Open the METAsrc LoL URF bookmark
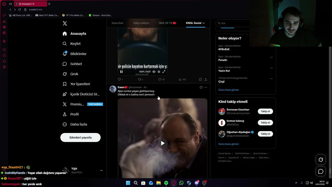The height and width of the screenshot is (187, 332). 20,15
